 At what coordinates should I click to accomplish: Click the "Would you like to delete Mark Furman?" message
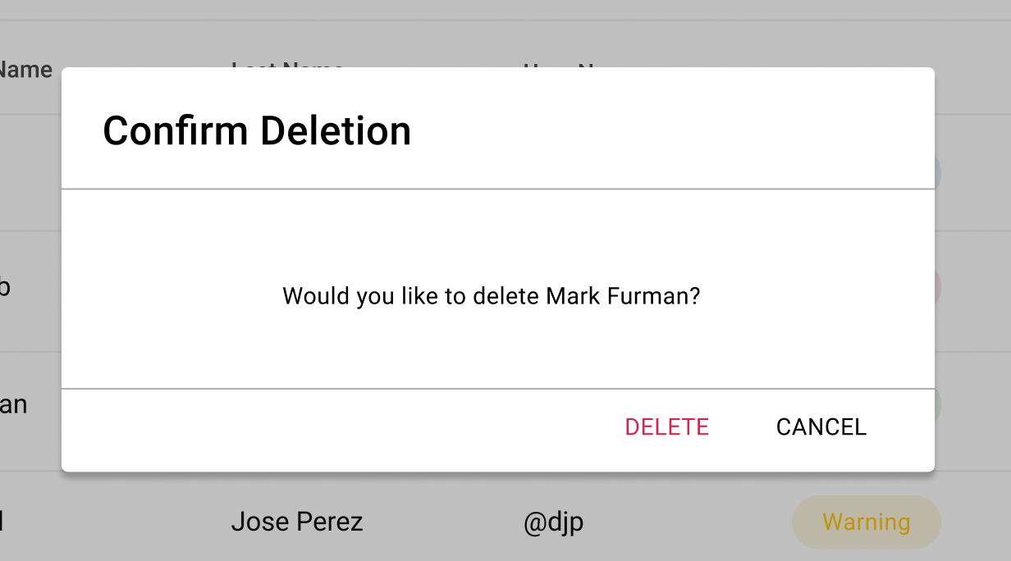(491, 296)
